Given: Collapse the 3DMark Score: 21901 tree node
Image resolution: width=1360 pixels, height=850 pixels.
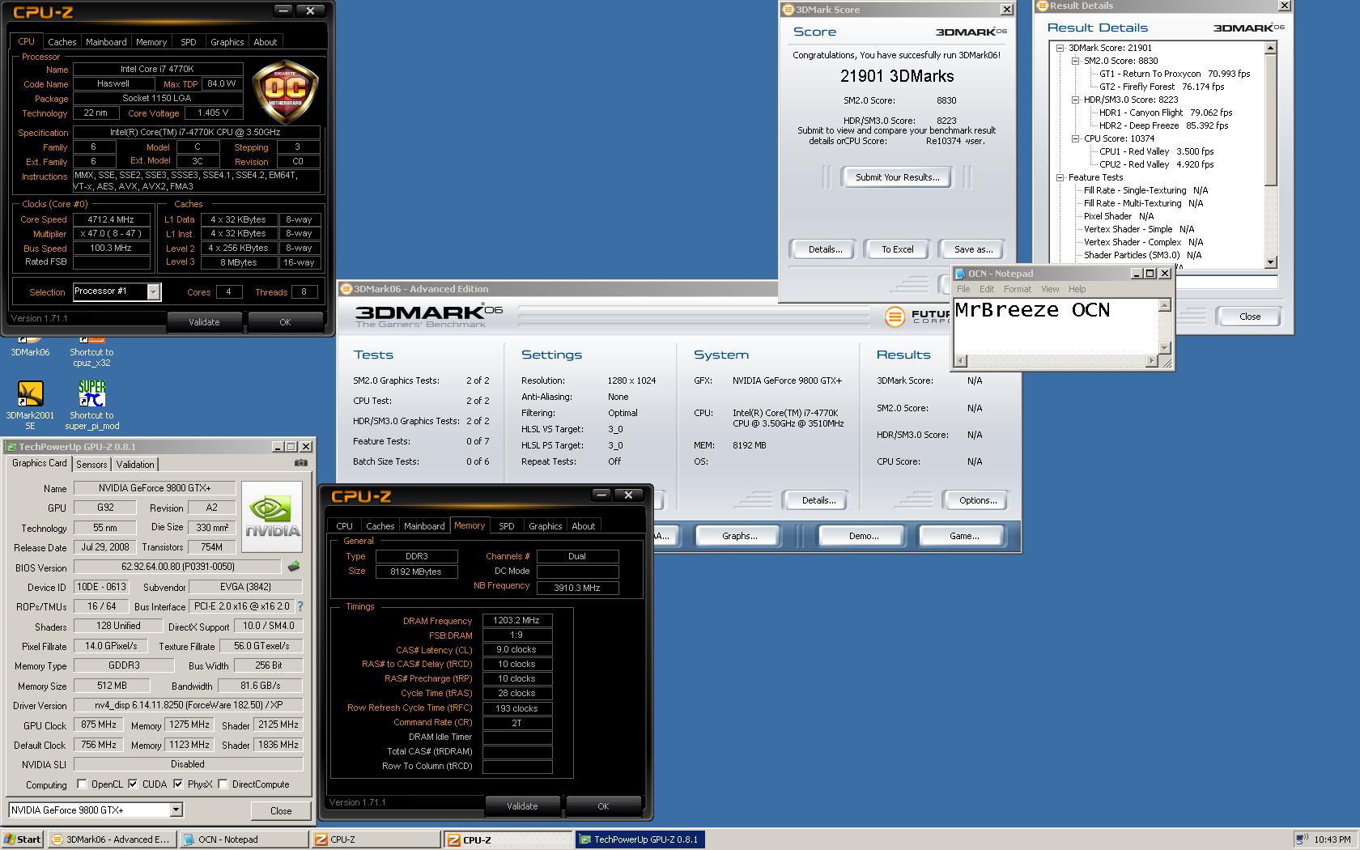Looking at the screenshot, I should (x=1060, y=48).
